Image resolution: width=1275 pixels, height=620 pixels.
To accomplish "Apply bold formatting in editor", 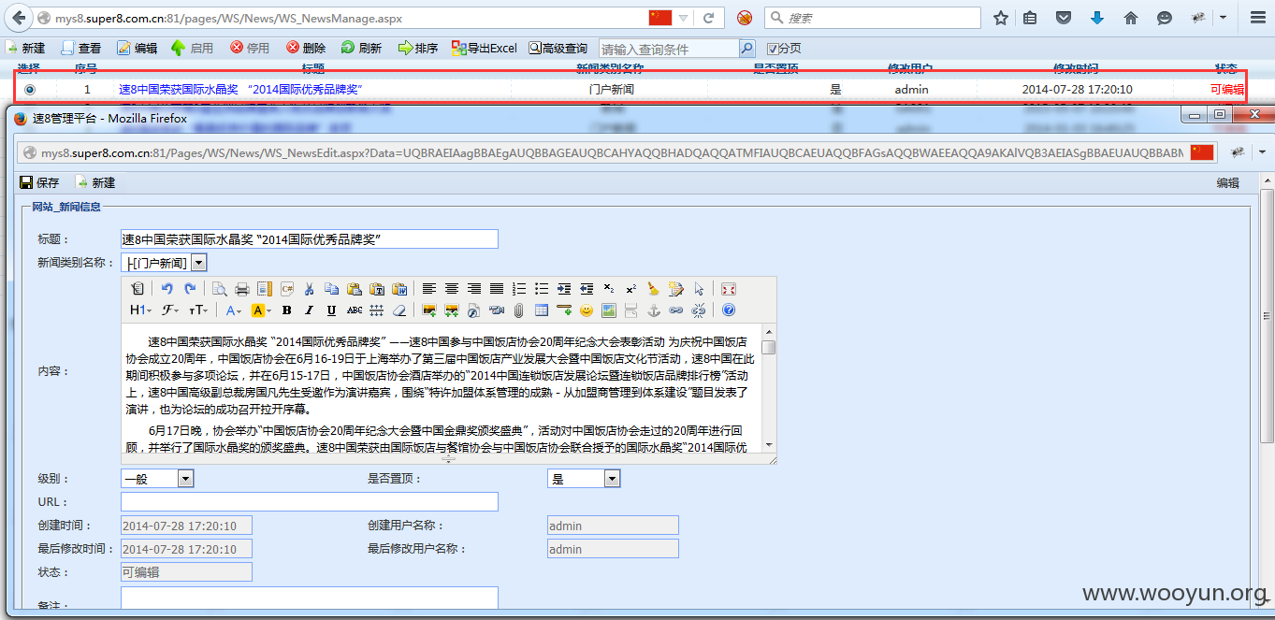I will point(286,310).
